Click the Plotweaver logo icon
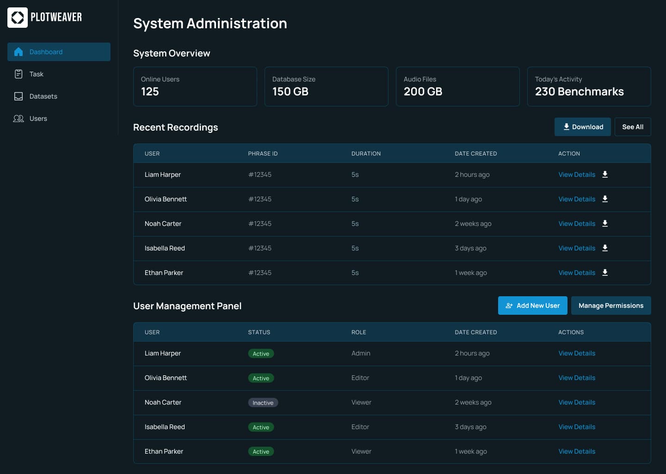Image resolution: width=666 pixels, height=474 pixels. coord(18,18)
